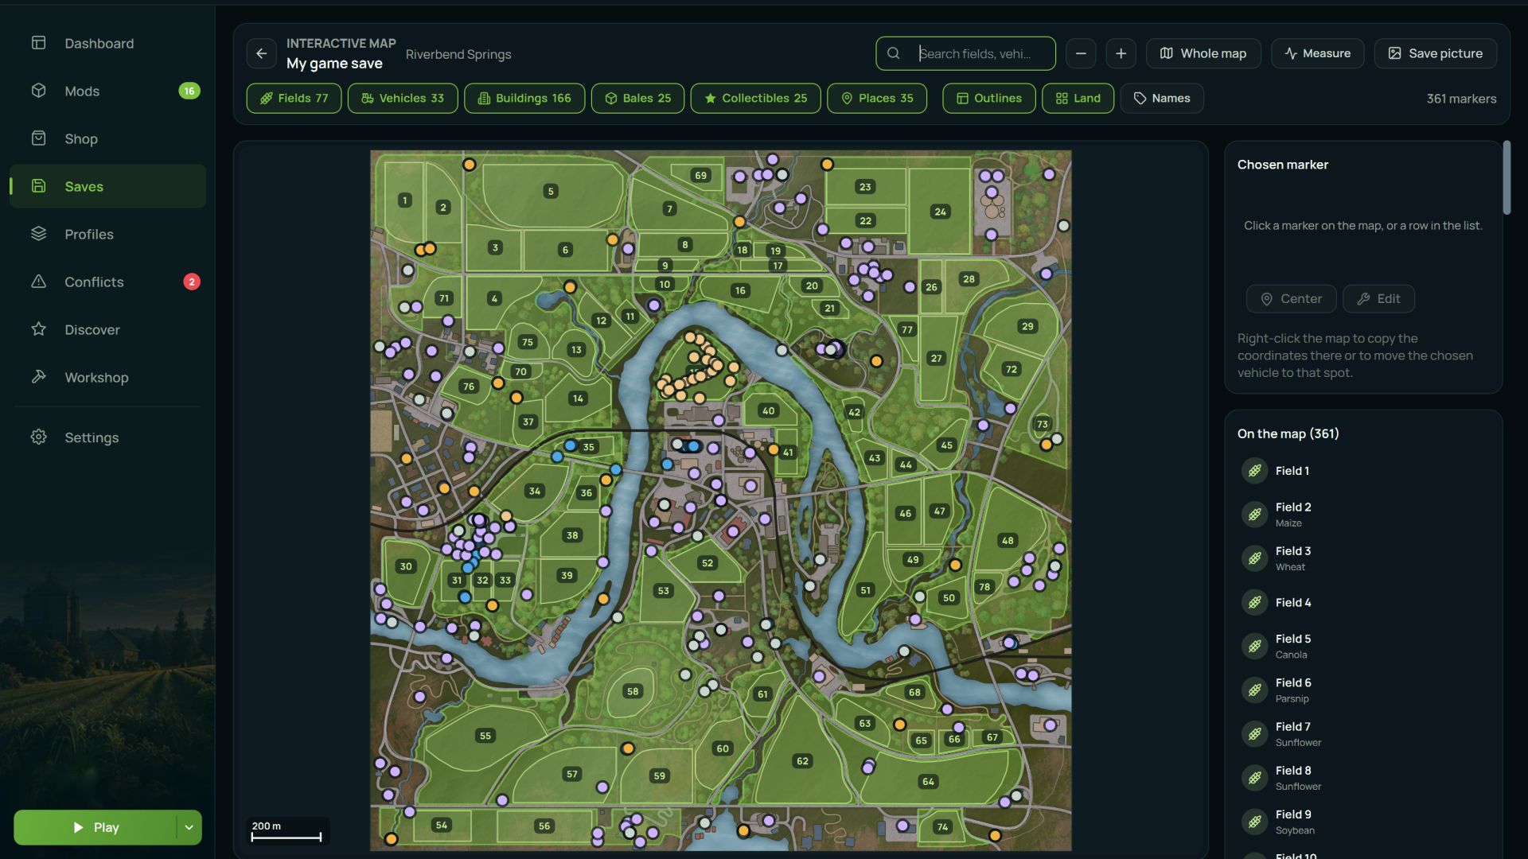Toggle the Vehicles 33 filter
The width and height of the screenshot is (1528, 859).
pyautogui.click(x=403, y=98)
